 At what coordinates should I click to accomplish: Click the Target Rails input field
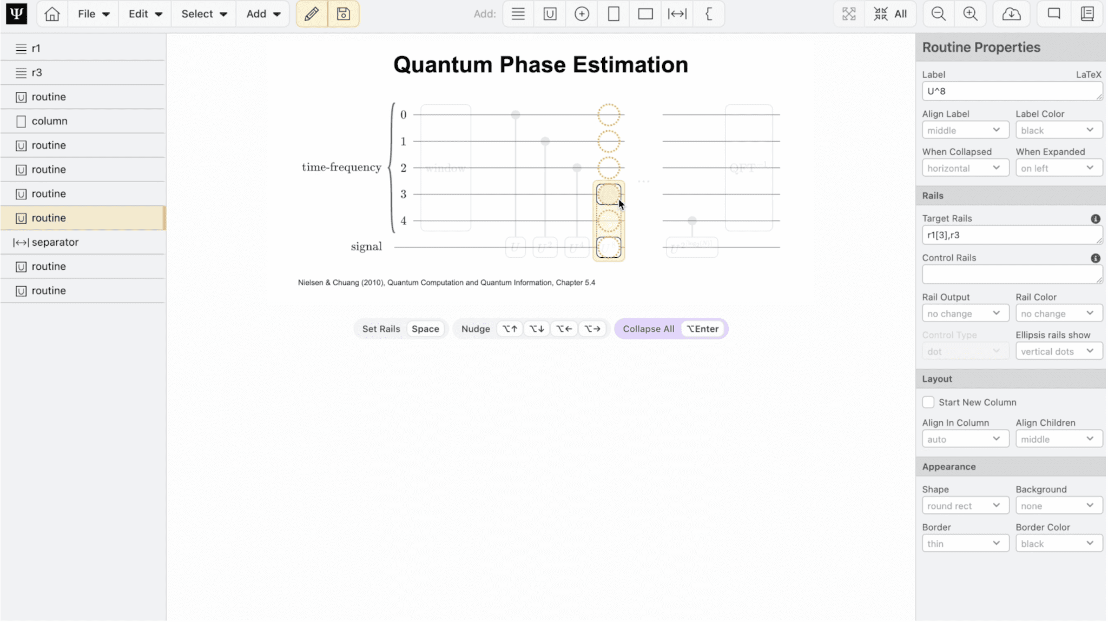[1011, 235]
